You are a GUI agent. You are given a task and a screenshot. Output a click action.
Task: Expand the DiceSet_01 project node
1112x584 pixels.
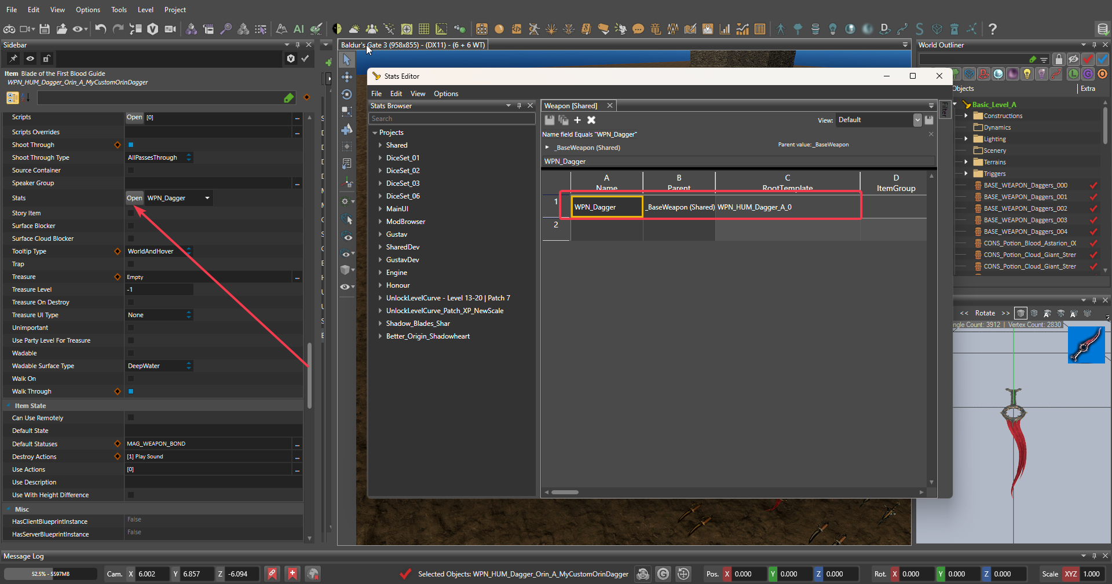(380, 158)
